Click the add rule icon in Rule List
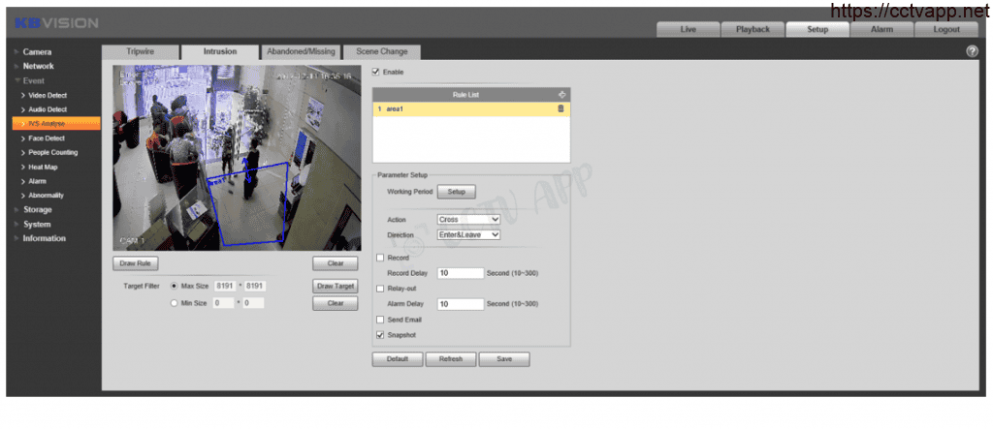The width and height of the screenshot is (993, 429). (x=561, y=94)
